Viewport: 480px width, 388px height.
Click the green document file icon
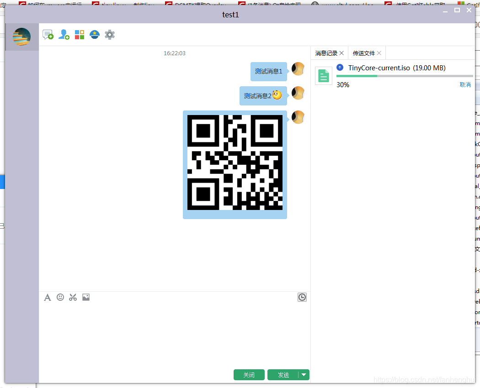pyautogui.click(x=324, y=76)
